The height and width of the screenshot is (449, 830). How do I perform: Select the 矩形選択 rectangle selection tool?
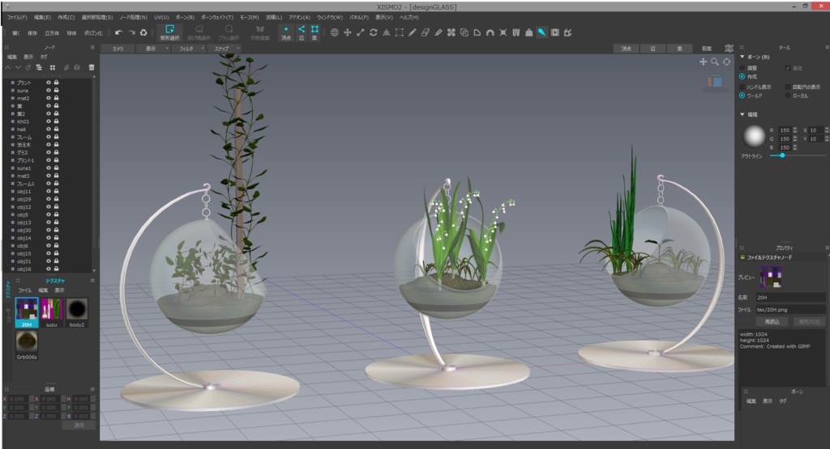point(169,32)
